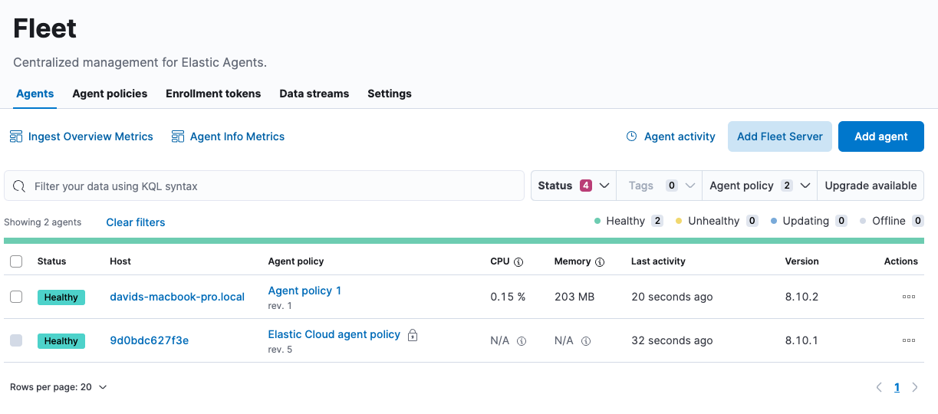
Task: Switch to the Agent policies tab
Action: click(110, 94)
